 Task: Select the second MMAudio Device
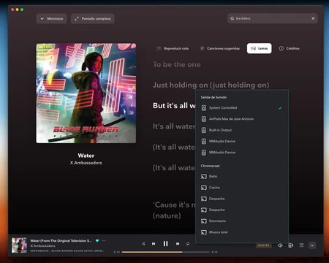[x=242, y=153]
